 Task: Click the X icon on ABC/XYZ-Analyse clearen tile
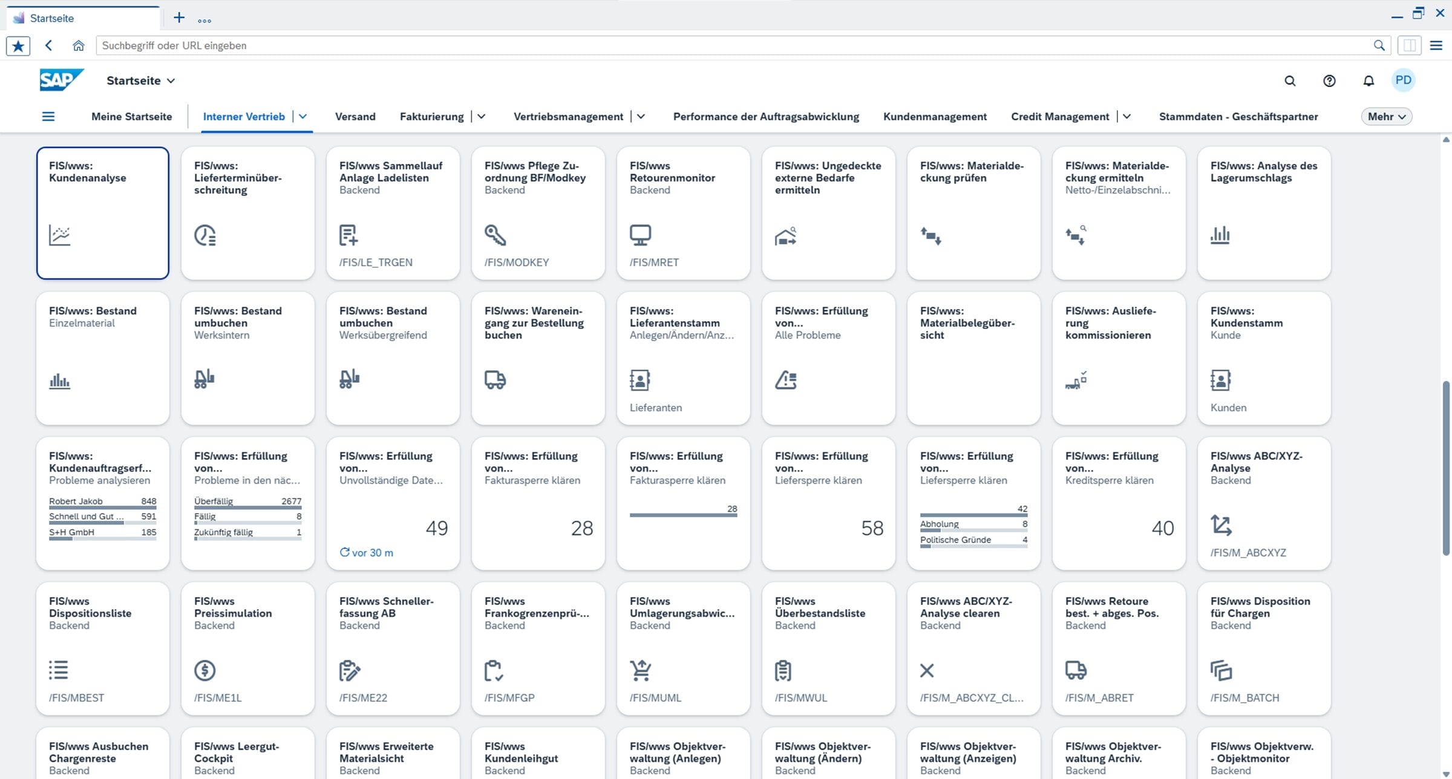[927, 670]
